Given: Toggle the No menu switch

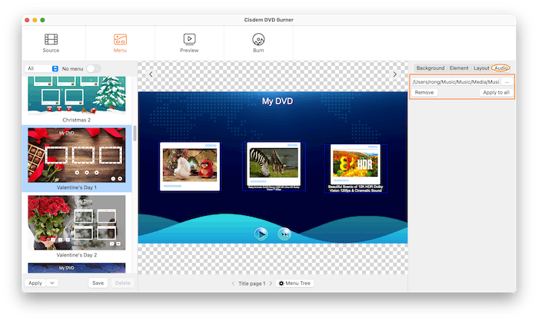Looking at the screenshot, I should point(93,68).
